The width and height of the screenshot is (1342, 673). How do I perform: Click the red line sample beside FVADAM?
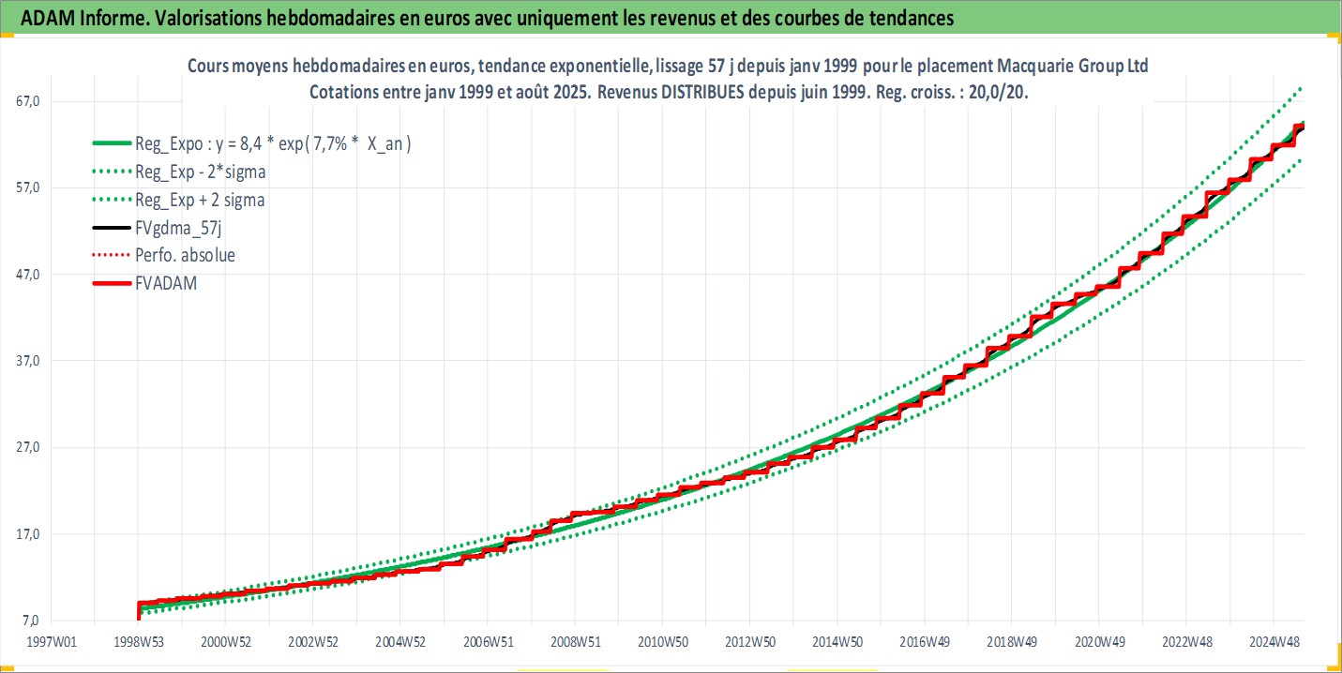pos(112,282)
